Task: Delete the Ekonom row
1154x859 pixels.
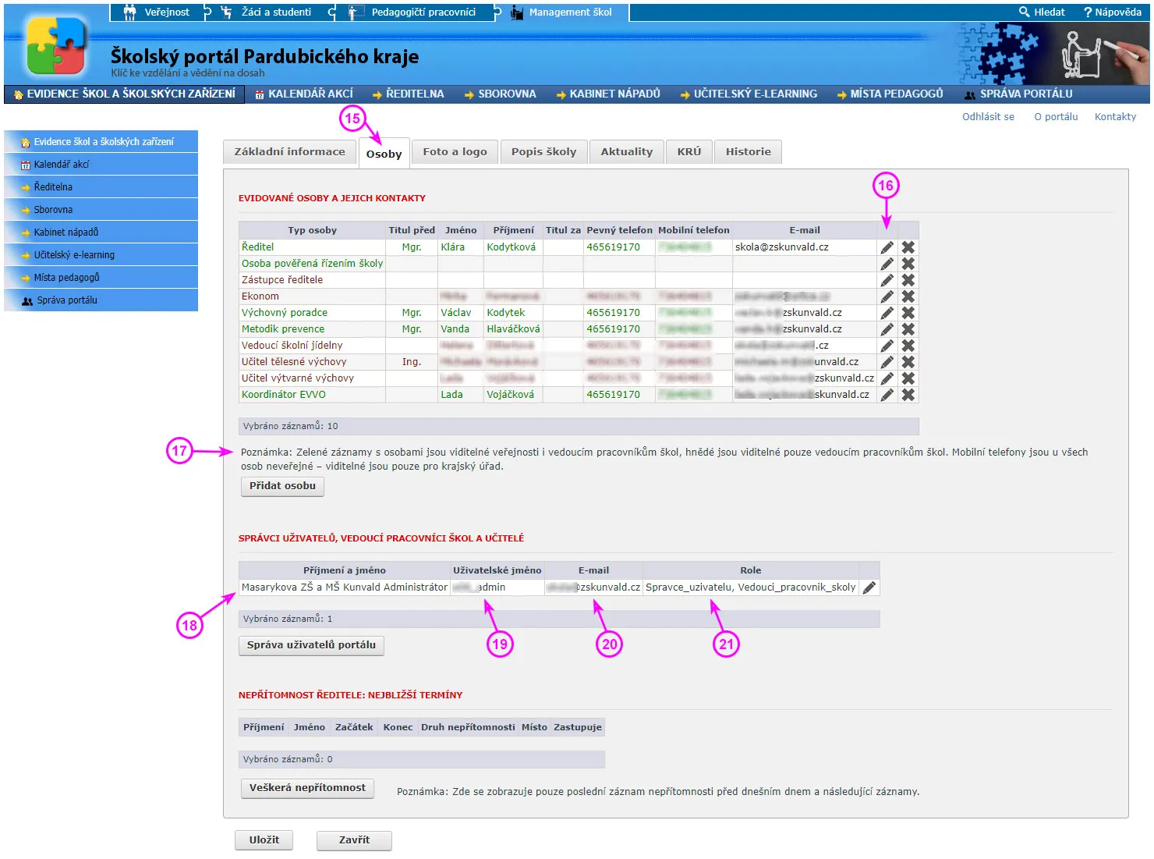Action: point(908,296)
